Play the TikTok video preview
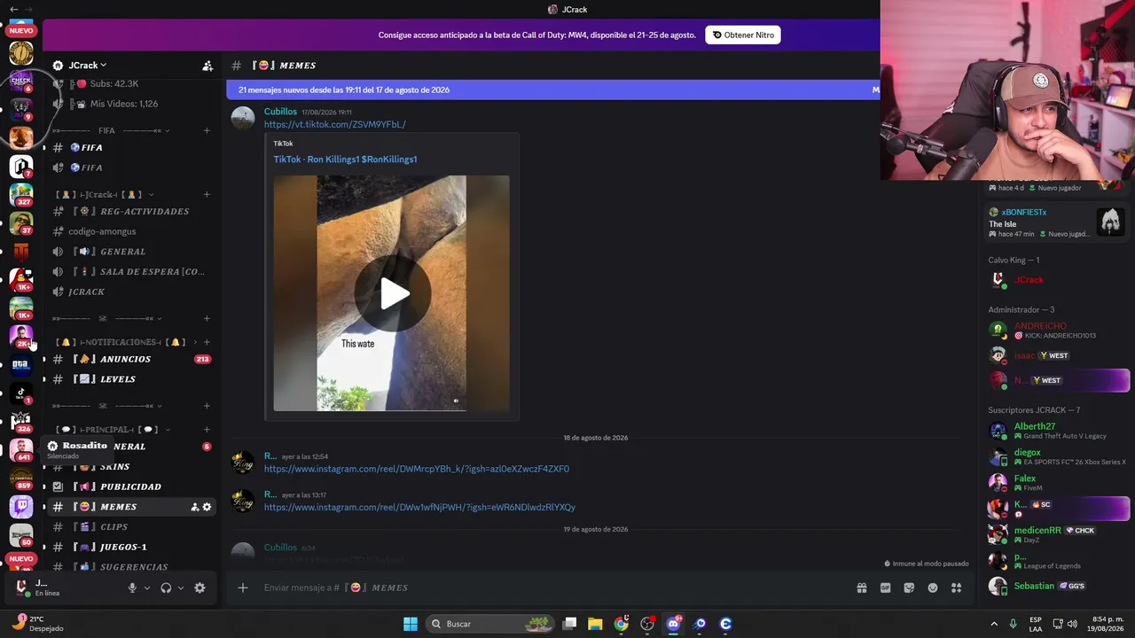Viewport: 1135px width, 638px height. (391, 293)
